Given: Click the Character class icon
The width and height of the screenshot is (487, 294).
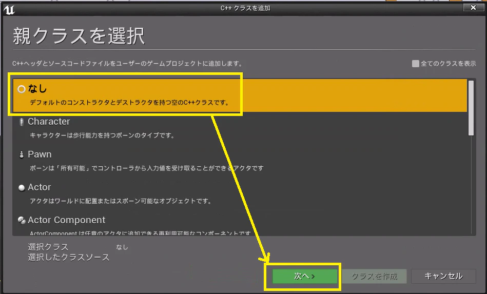Looking at the screenshot, I should [22, 122].
